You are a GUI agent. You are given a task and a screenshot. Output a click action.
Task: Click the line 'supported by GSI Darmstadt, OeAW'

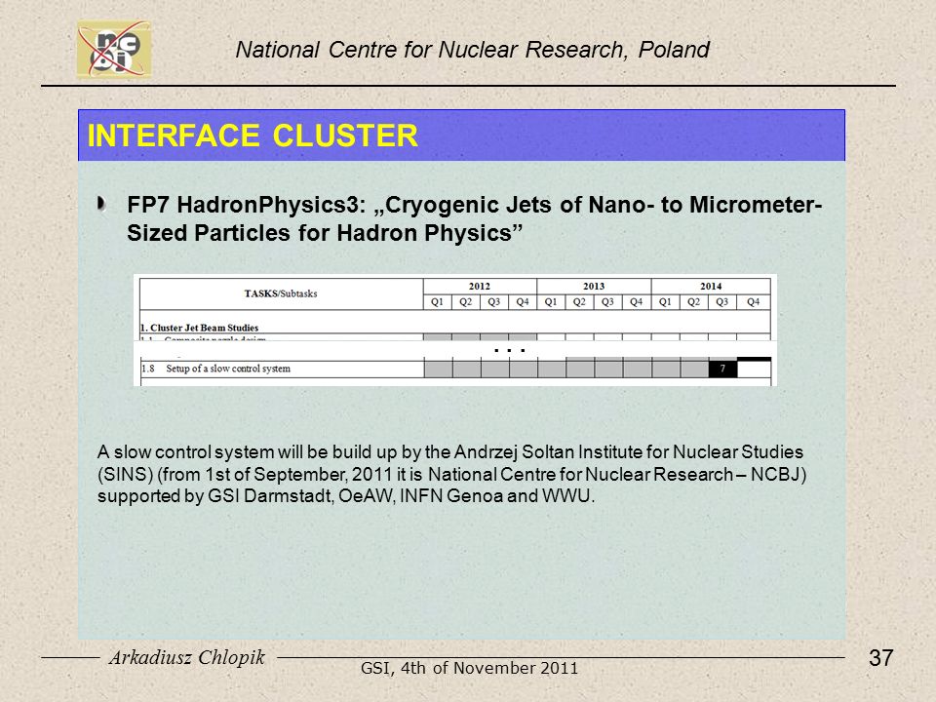(346, 496)
